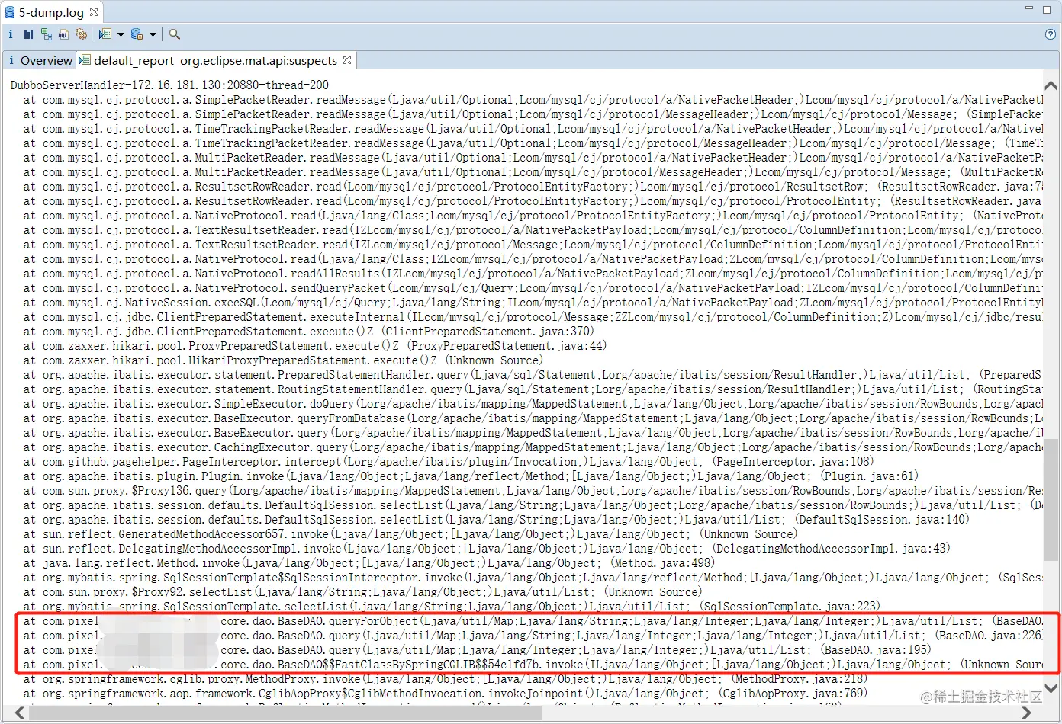1062x724 pixels.
Task: Click the SimpleExecutor.doQuery line
Action: (x=533, y=403)
